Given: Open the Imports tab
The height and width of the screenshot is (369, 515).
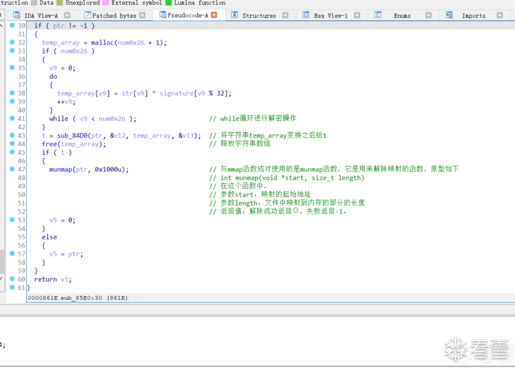Looking at the screenshot, I should [x=474, y=15].
